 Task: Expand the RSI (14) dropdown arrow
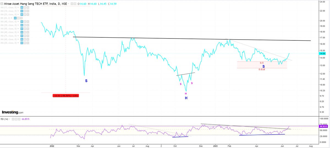[x=9, y=119]
